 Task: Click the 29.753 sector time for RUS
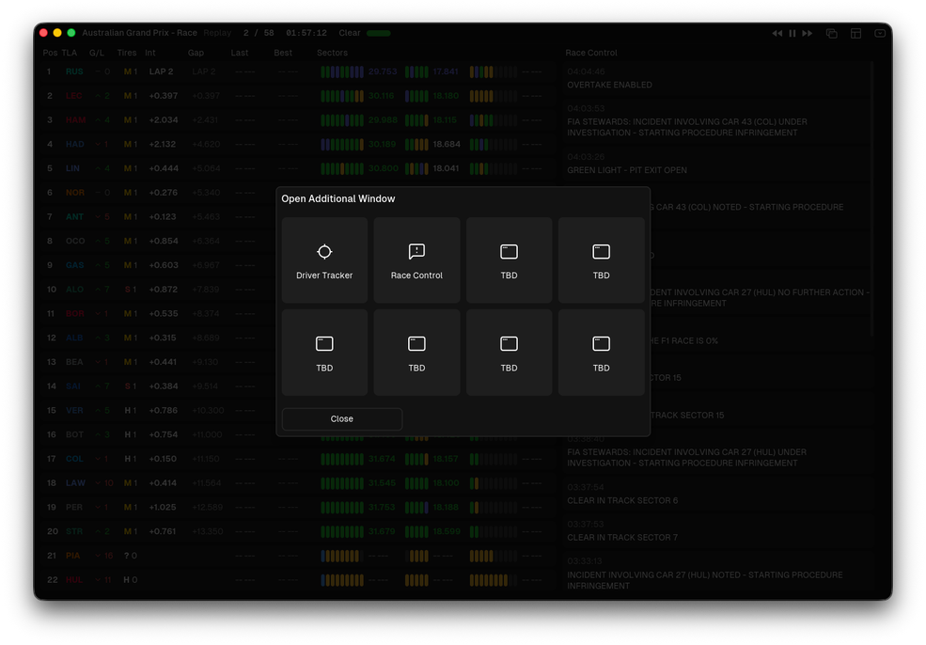click(x=383, y=71)
